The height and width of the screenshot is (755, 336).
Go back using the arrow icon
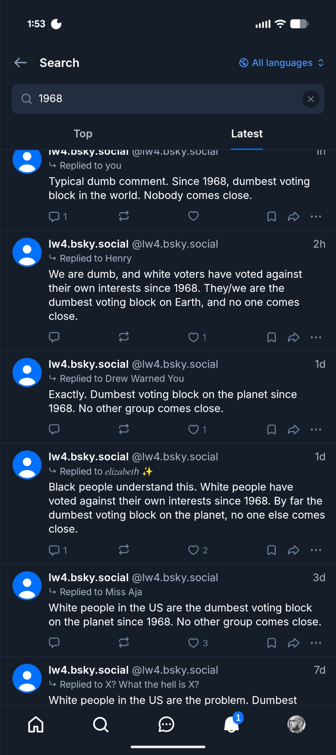pyautogui.click(x=21, y=63)
